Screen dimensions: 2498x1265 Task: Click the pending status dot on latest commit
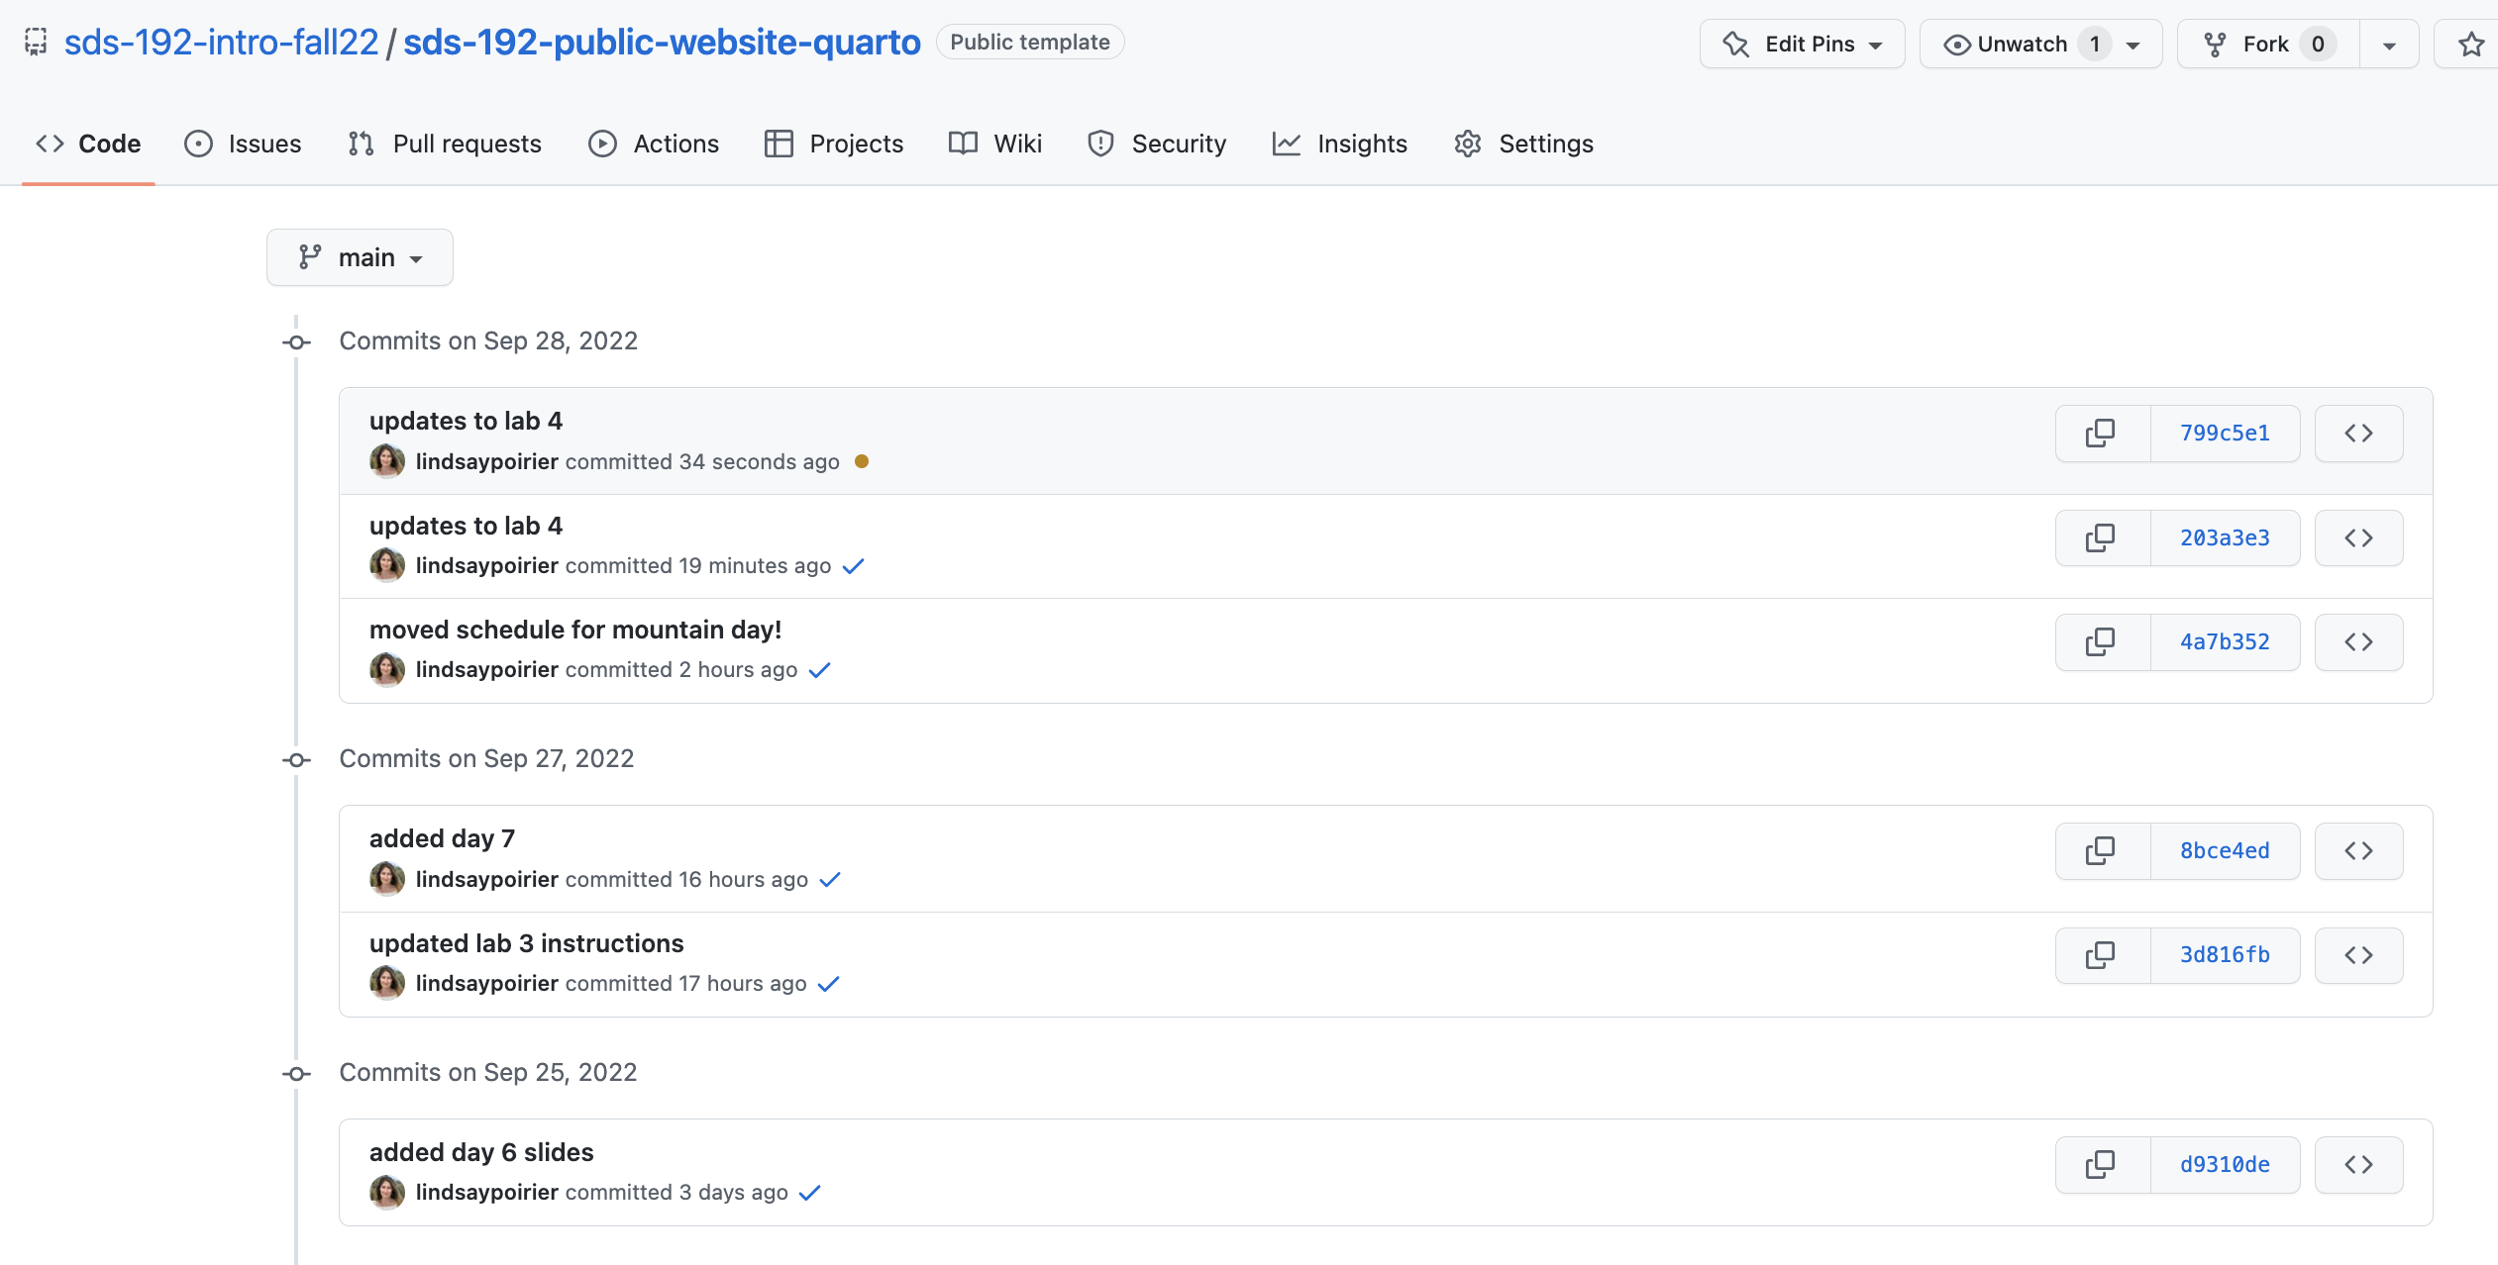point(862,461)
